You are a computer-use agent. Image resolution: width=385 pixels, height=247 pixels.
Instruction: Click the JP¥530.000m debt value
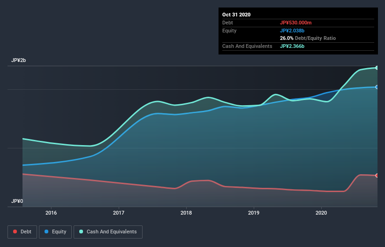[295, 23]
